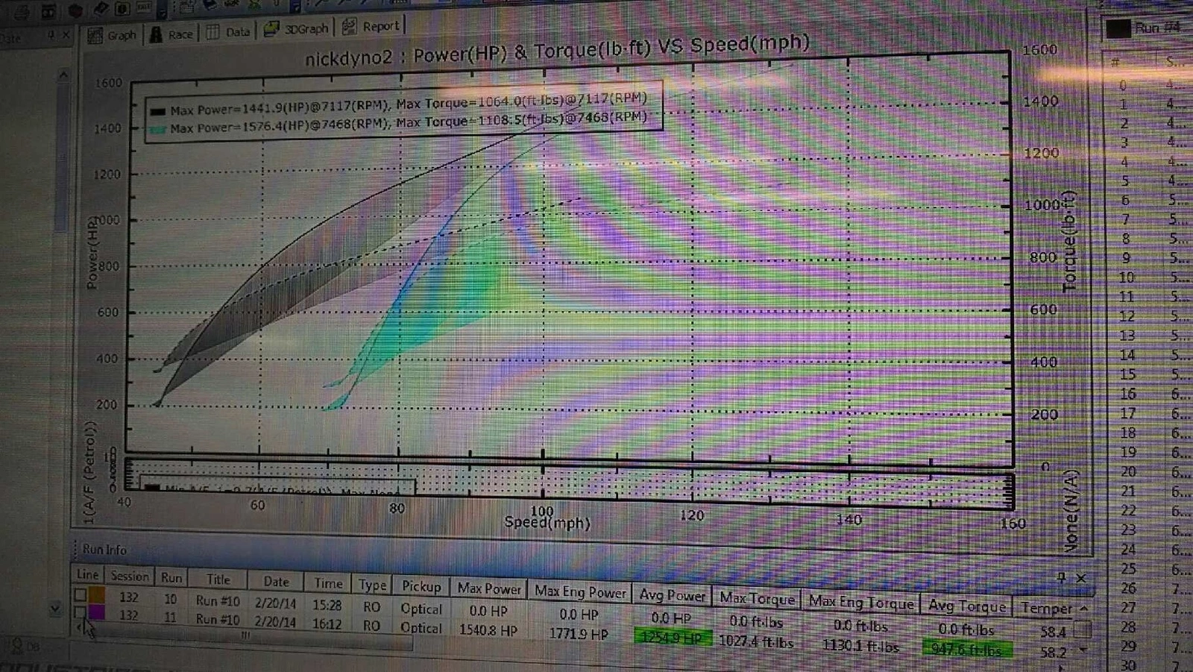The width and height of the screenshot is (1193, 672).
Task: Click the scroll-down arrow left of Run Info
Action: tap(54, 609)
